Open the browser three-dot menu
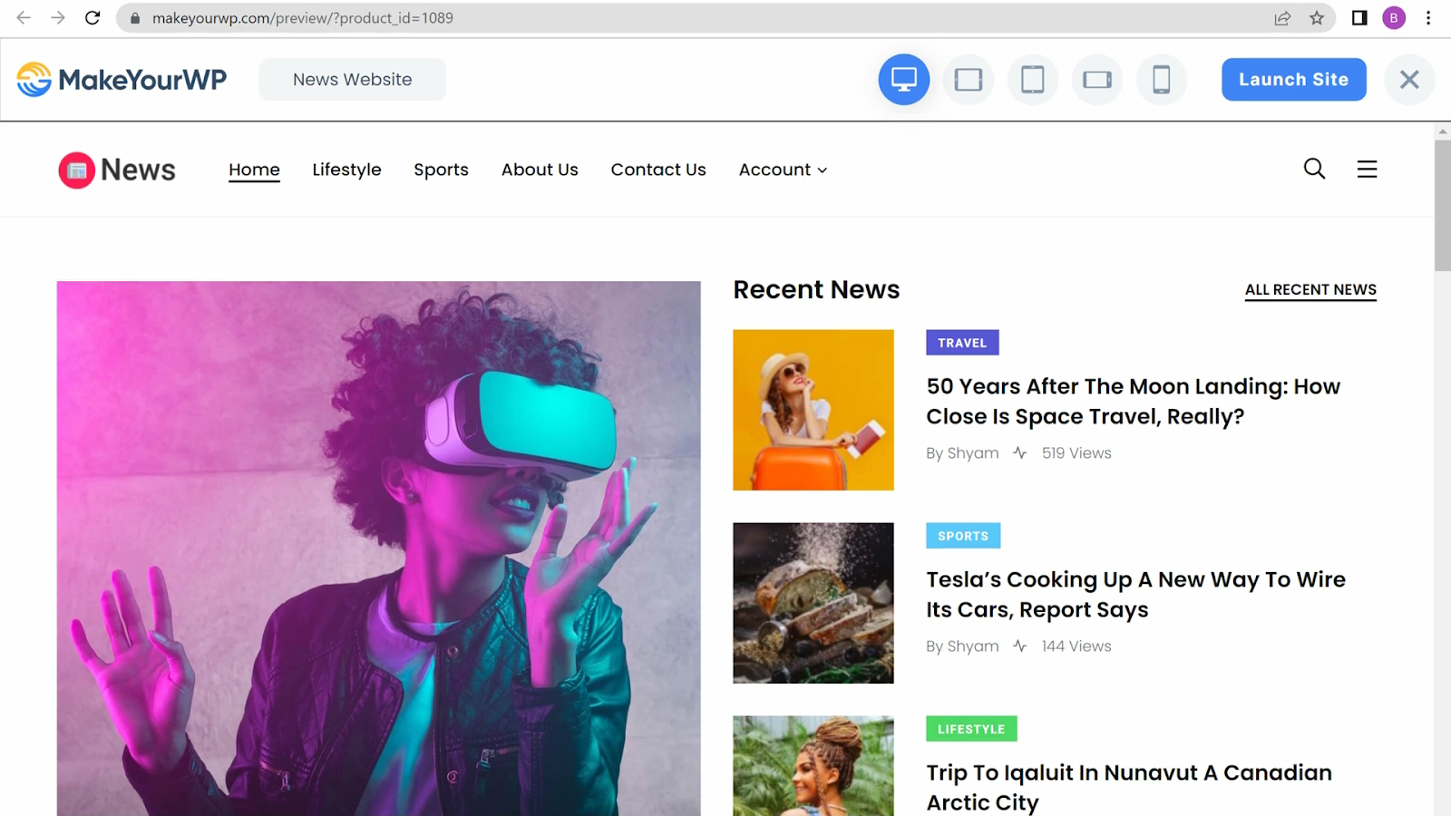1451x816 pixels. coord(1428,18)
